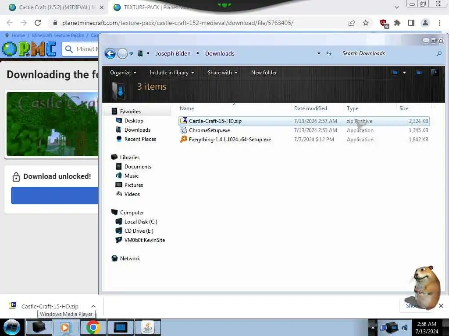
Task: Click Chrome share page icon
Action: 352,23
